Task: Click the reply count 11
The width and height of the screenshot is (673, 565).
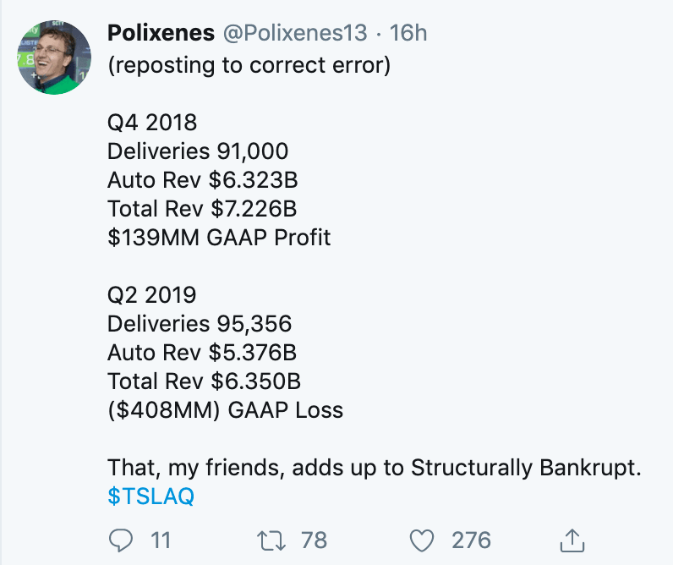Action: click(x=161, y=540)
